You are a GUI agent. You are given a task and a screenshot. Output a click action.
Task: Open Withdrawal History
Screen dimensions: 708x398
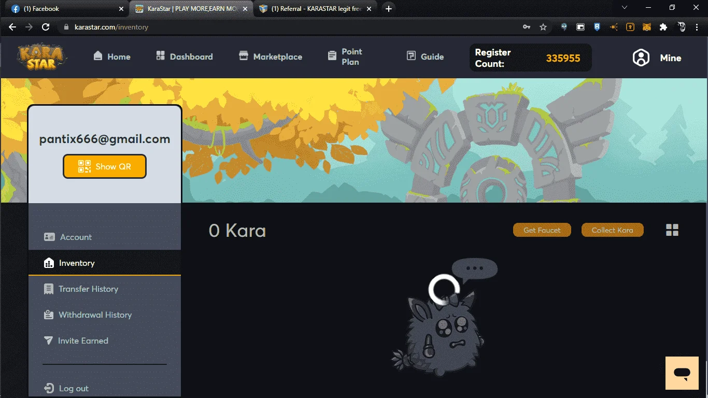[x=105, y=315]
